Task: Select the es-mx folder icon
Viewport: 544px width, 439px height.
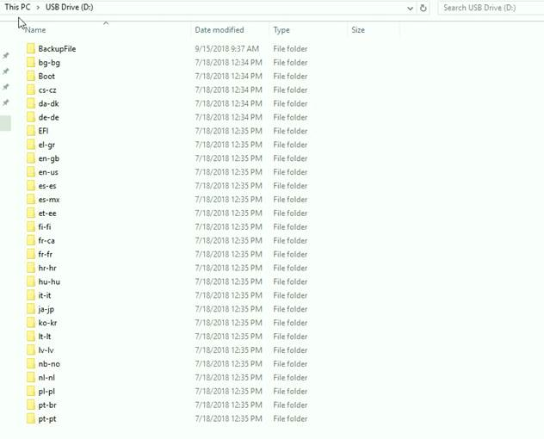Action: pyautogui.click(x=31, y=200)
